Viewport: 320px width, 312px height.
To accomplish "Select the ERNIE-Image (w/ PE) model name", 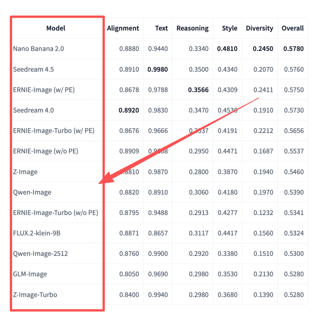I will [44, 90].
